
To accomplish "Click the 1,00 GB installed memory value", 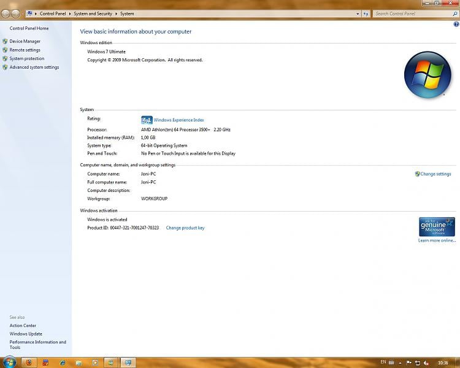I will tap(148, 137).
